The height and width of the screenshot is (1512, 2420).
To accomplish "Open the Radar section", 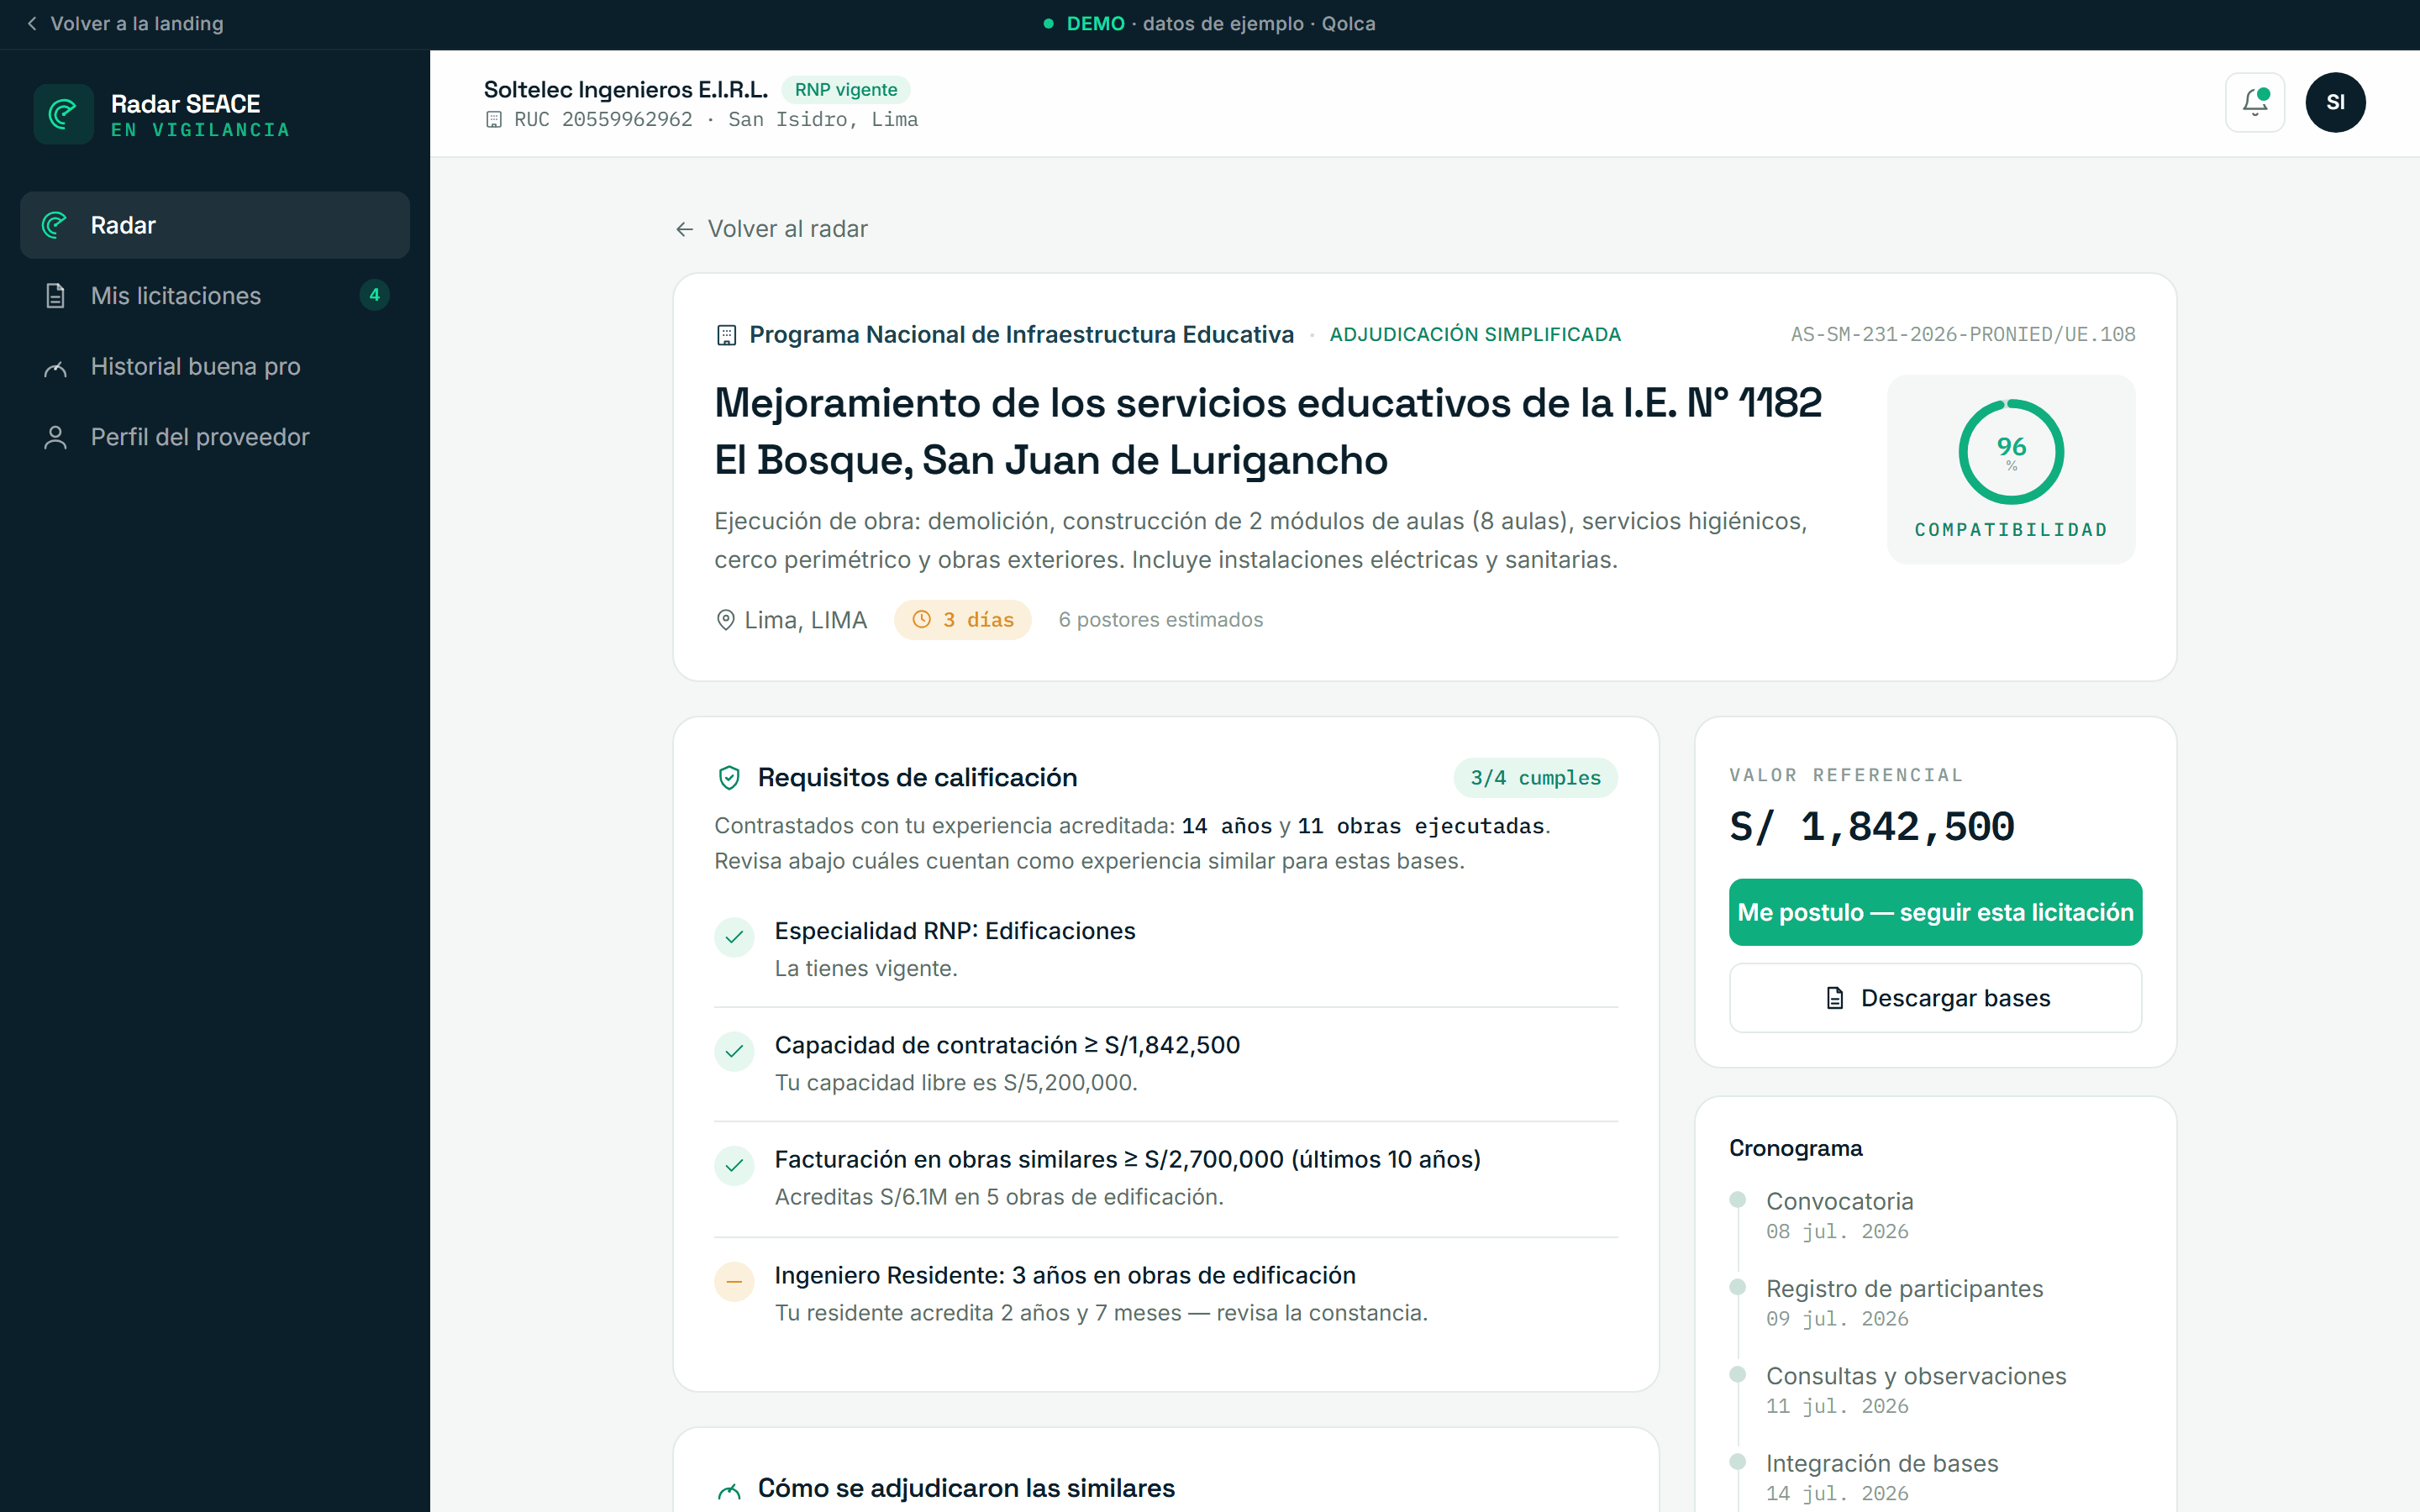I will (x=215, y=225).
